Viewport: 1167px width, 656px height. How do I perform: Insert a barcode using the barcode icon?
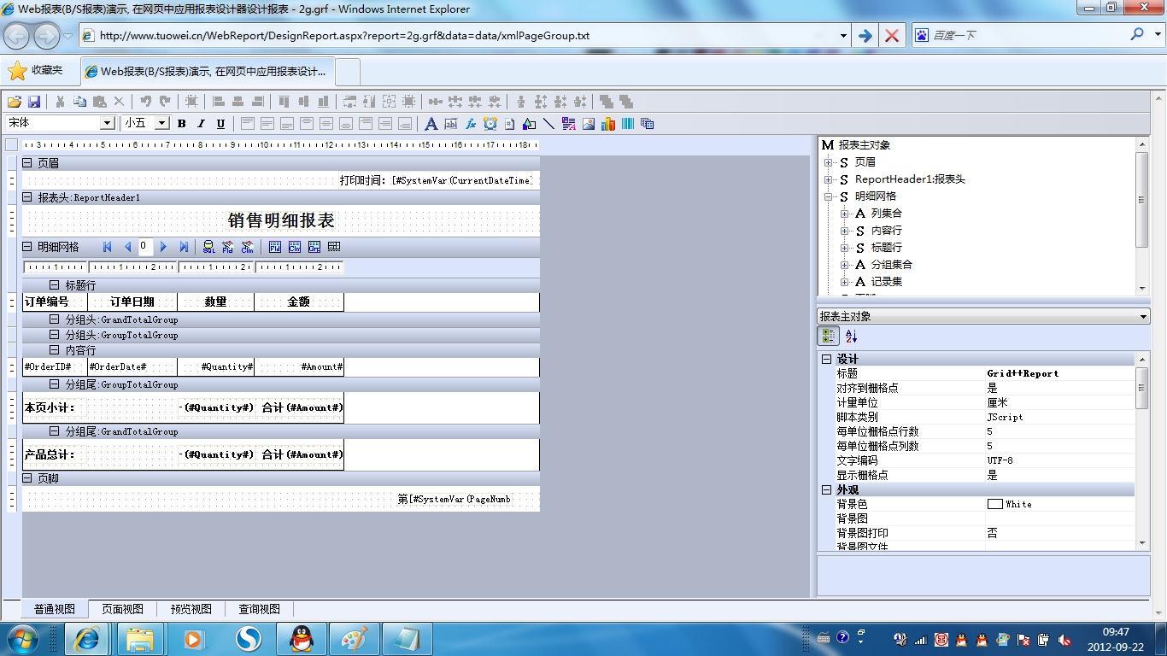(628, 124)
